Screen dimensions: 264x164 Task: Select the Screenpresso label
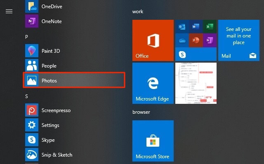pos(56,110)
